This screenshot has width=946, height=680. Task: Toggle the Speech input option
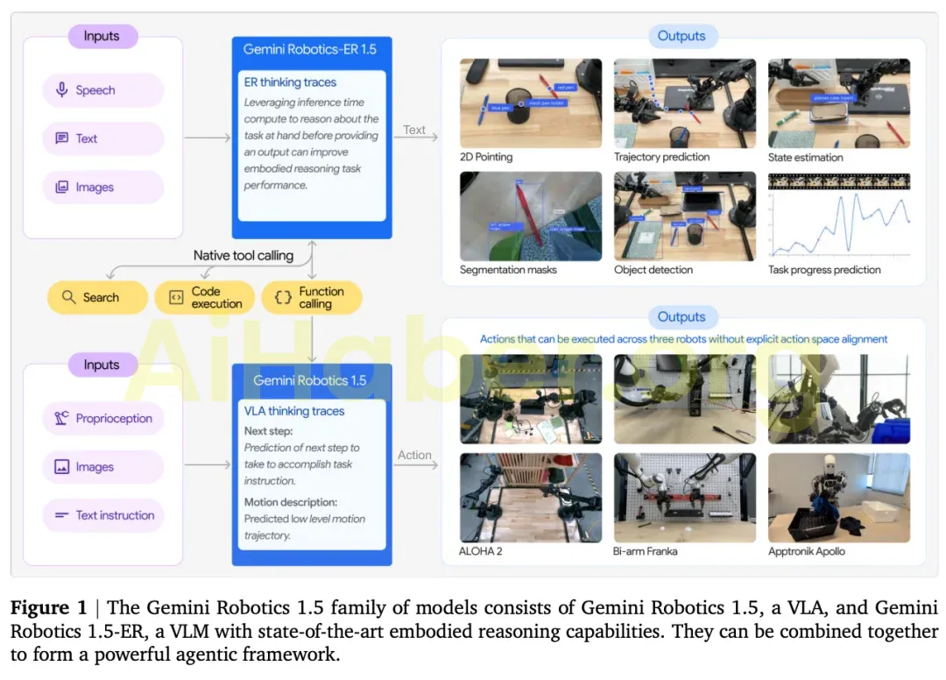(x=102, y=90)
